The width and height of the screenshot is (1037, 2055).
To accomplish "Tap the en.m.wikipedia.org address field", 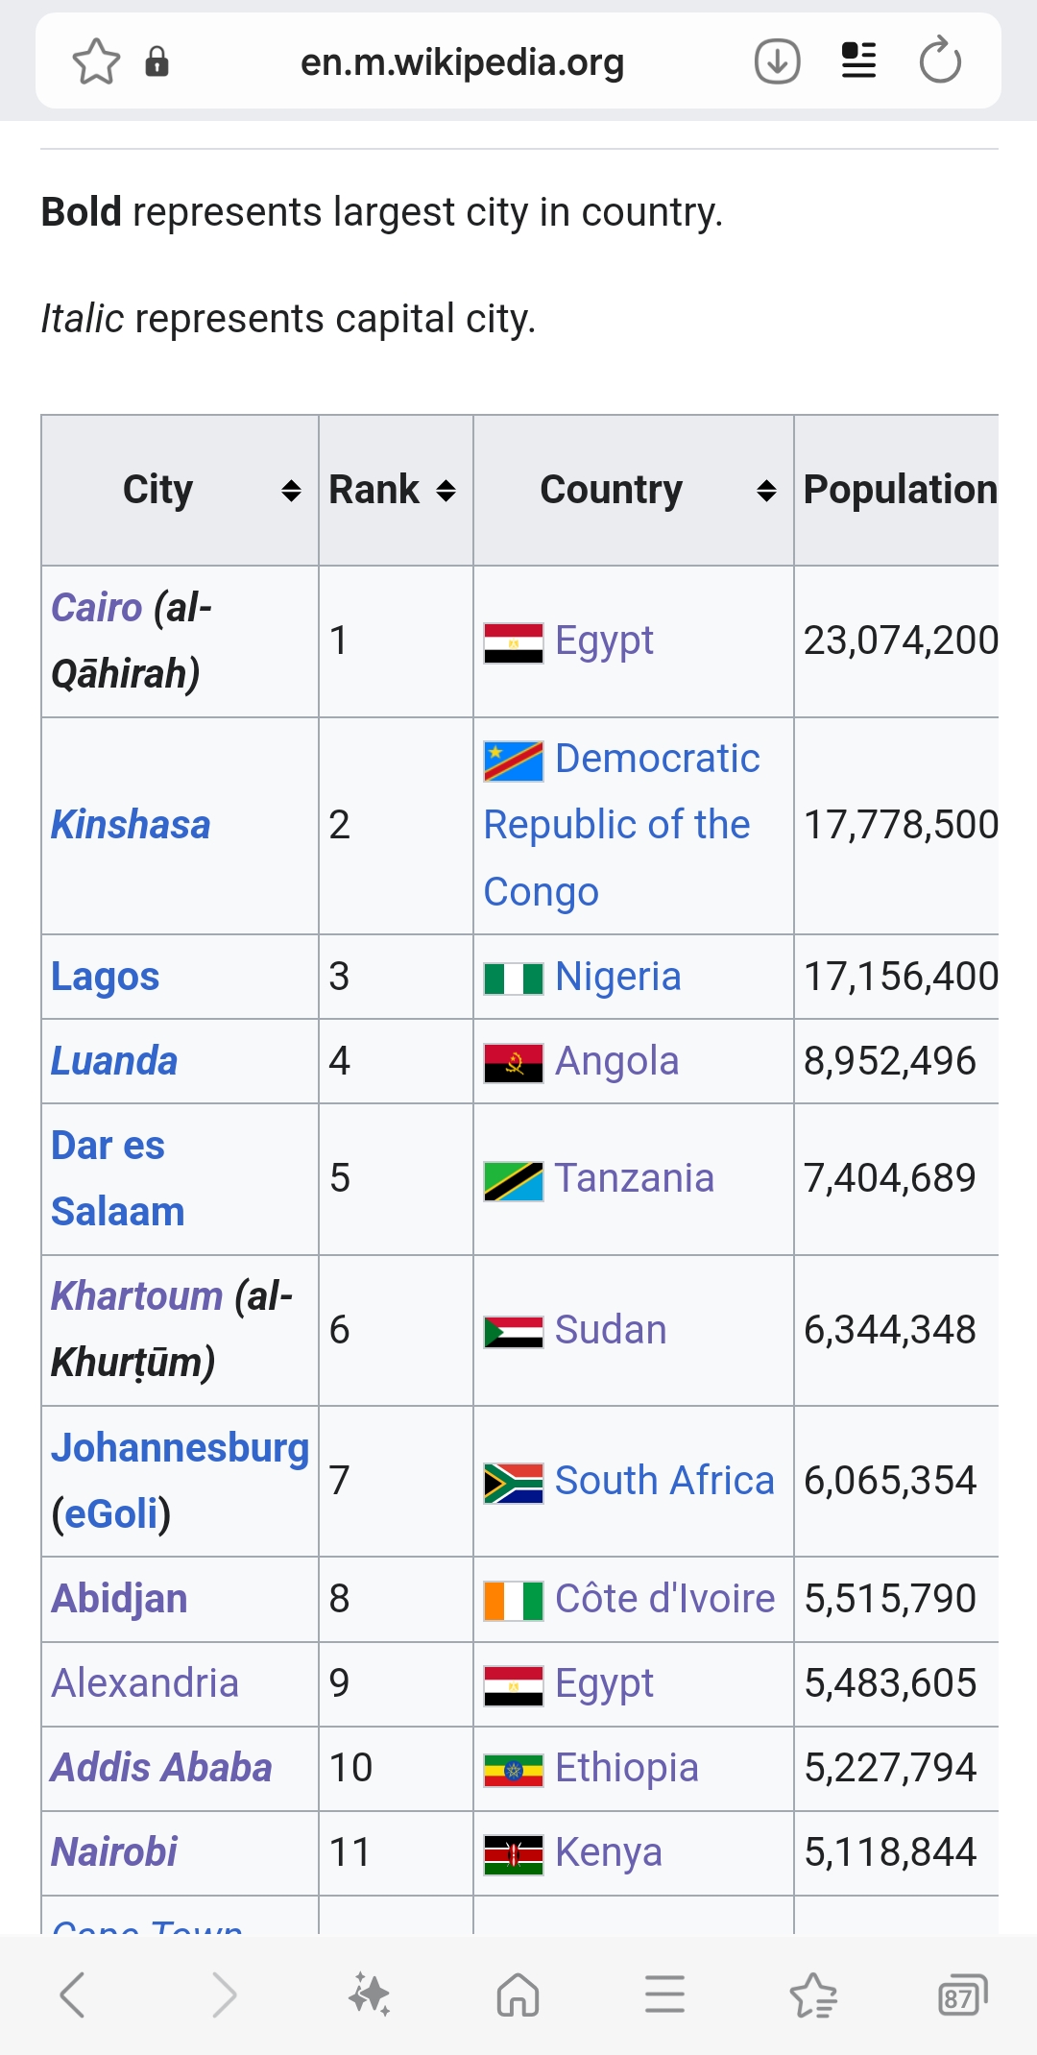I will 462,63.
